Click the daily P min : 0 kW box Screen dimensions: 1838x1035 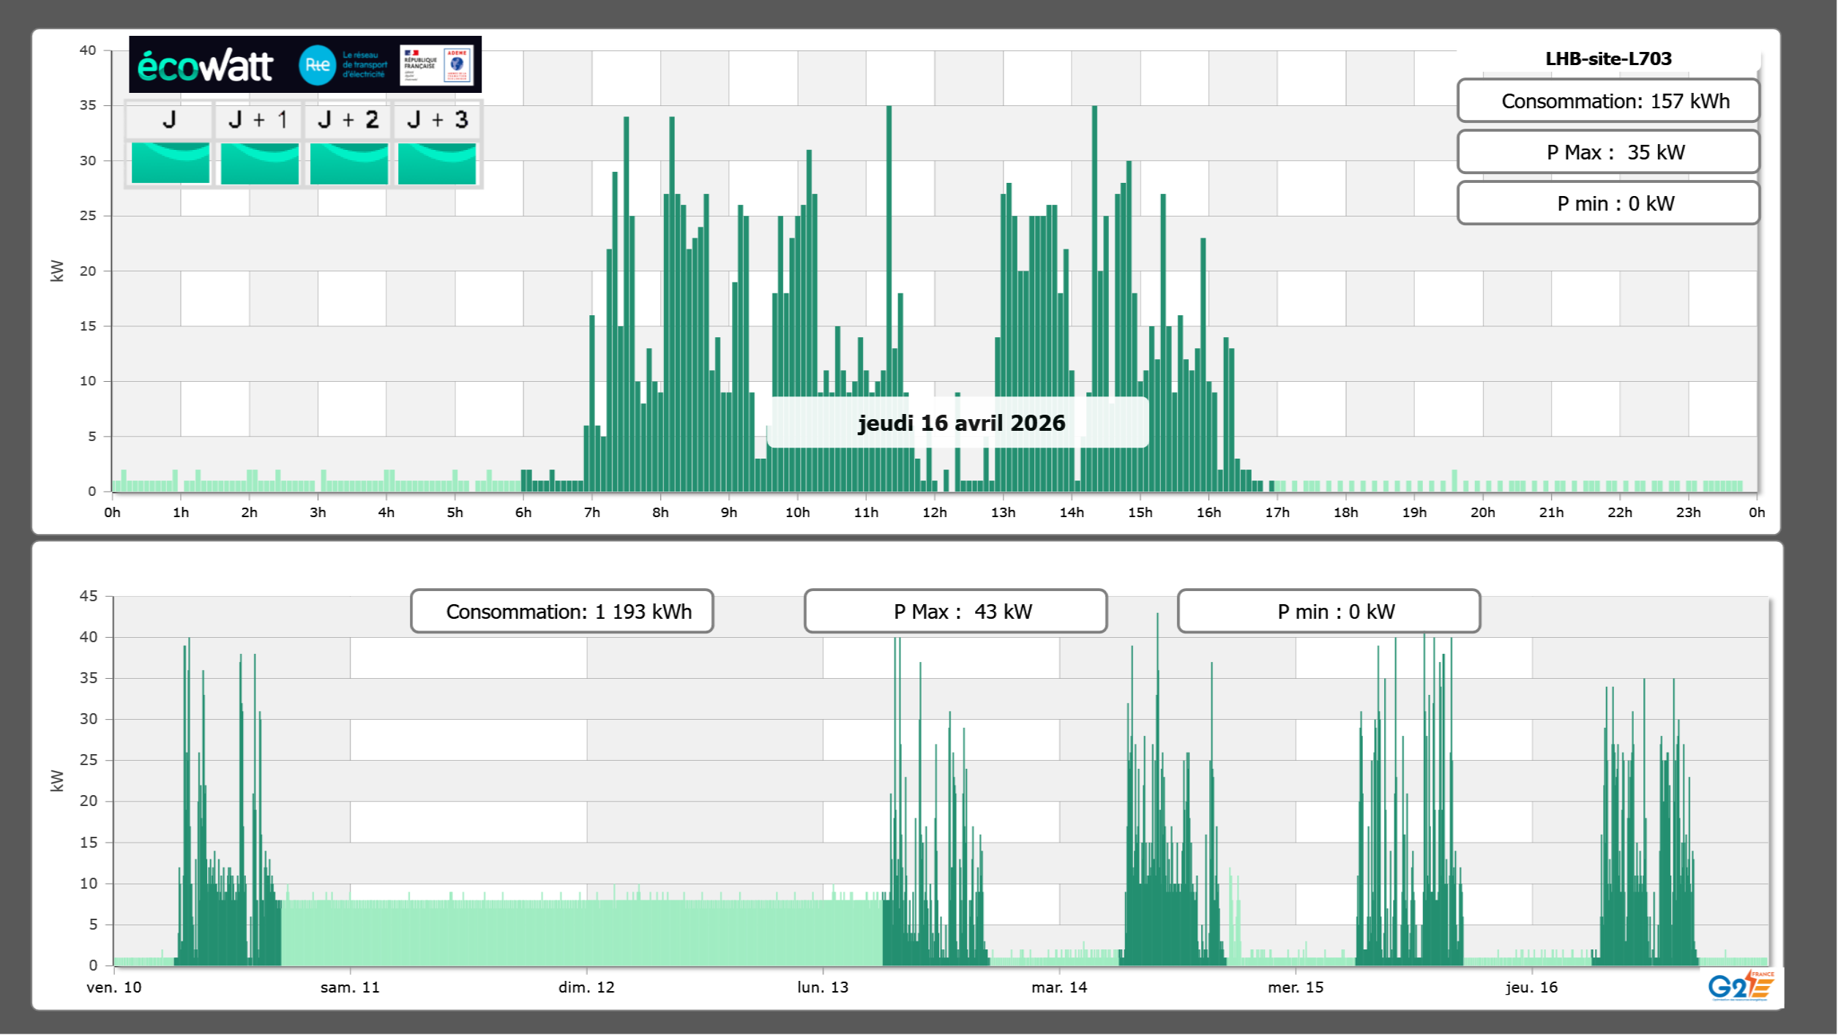pyautogui.click(x=1607, y=203)
